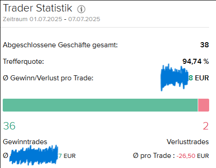
Task: Select the Trefferquote label
Action: (x=23, y=62)
